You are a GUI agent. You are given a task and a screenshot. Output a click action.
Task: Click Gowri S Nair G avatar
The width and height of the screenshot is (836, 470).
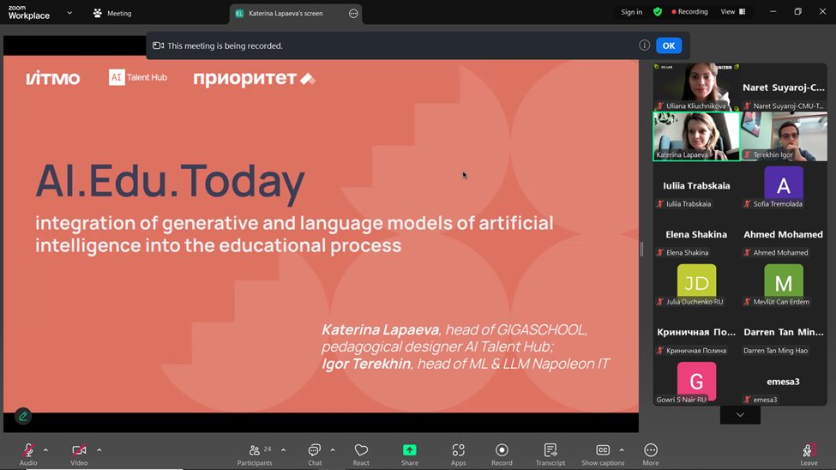pos(696,381)
